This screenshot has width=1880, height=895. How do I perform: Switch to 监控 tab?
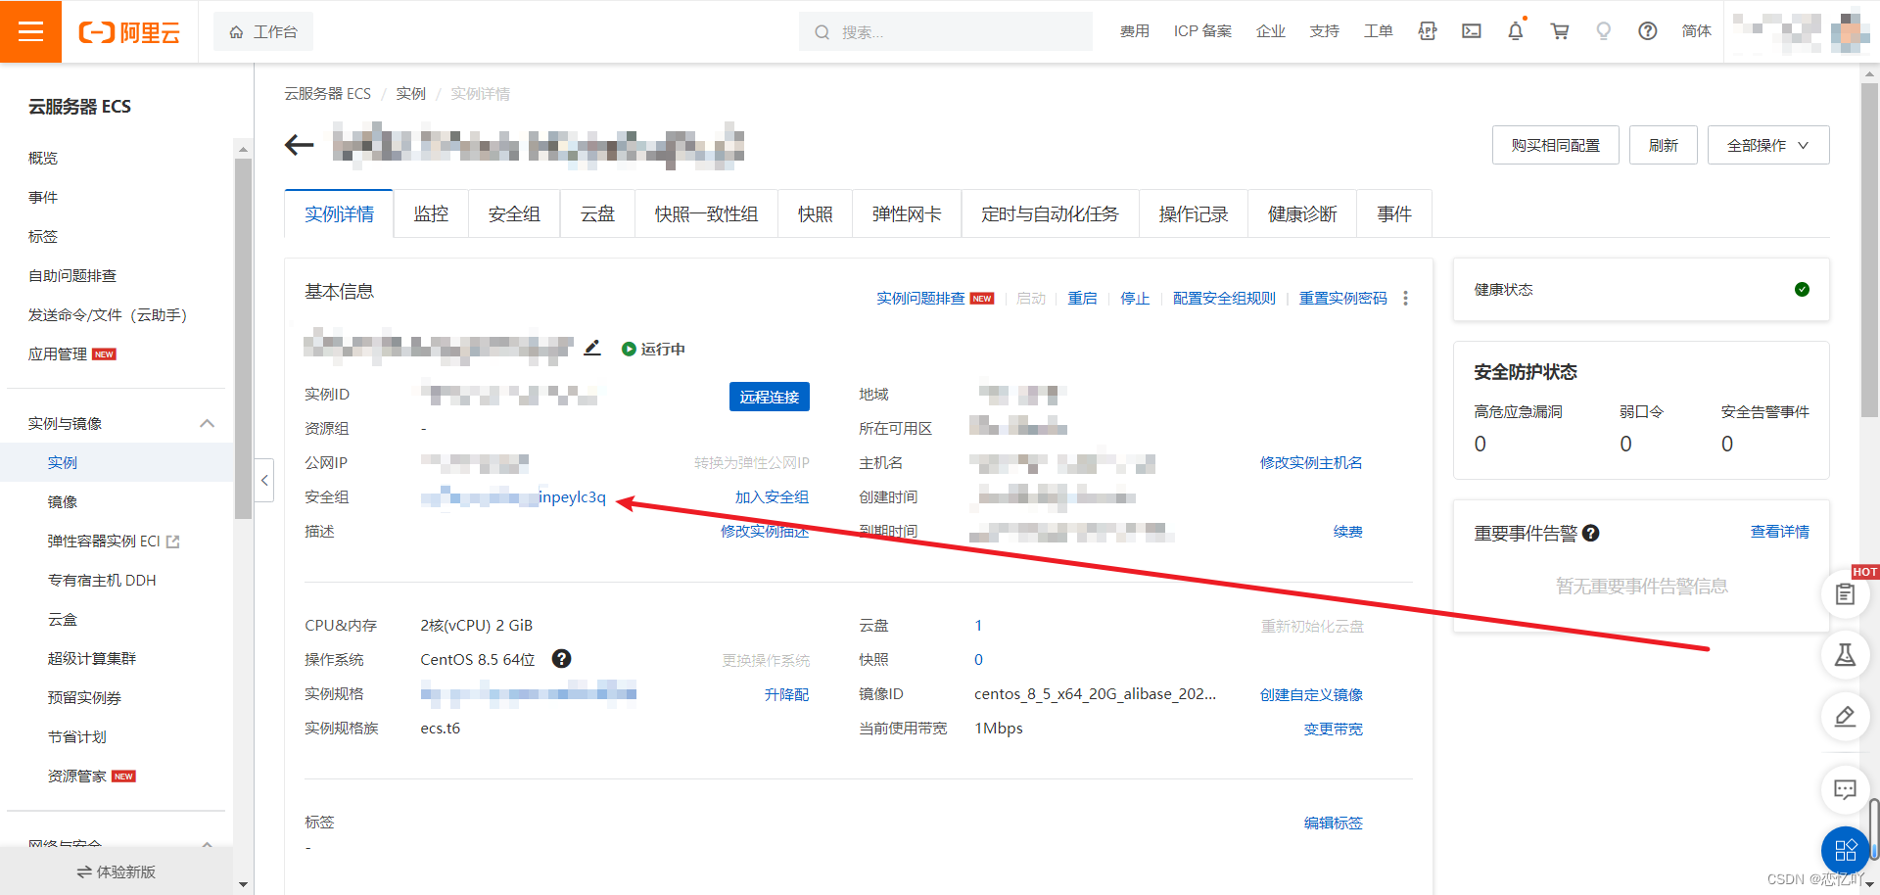(431, 213)
